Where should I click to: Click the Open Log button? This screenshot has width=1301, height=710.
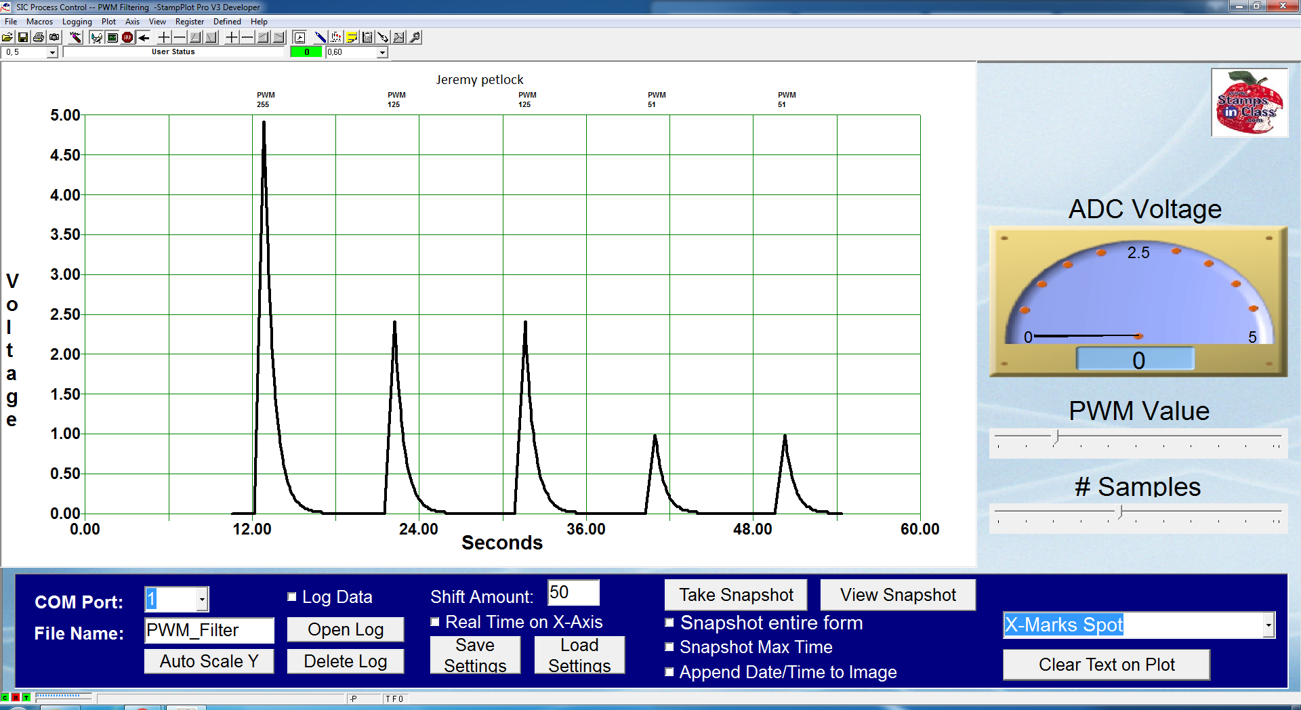click(x=346, y=629)
